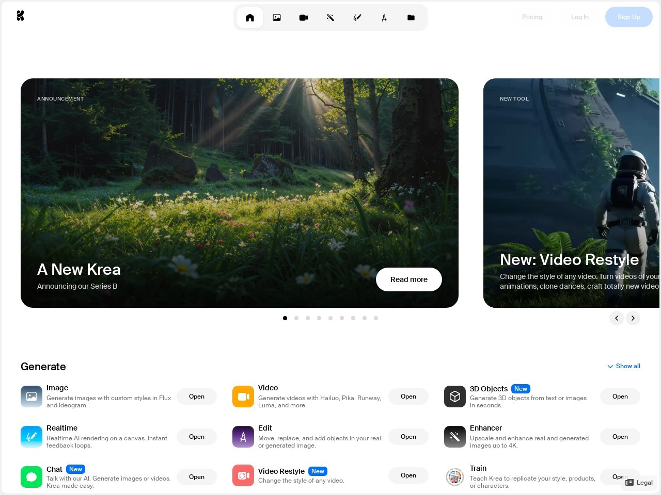Open the Image generator

(x=197, y=397)
